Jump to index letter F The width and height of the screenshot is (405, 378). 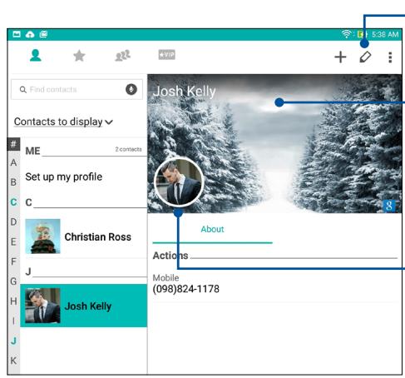click(x=13, y=261)
